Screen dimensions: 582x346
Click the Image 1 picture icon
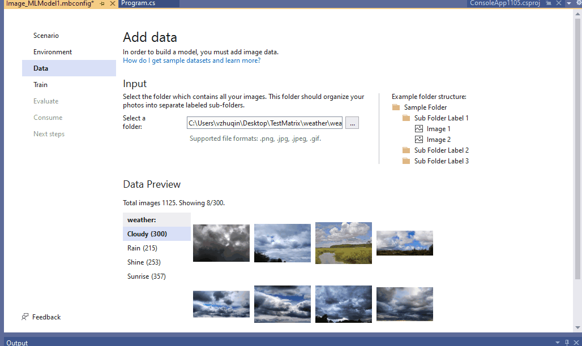pos(418,128)
